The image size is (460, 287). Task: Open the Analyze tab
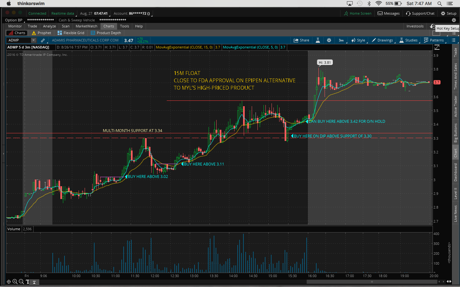tap(50, 26)
